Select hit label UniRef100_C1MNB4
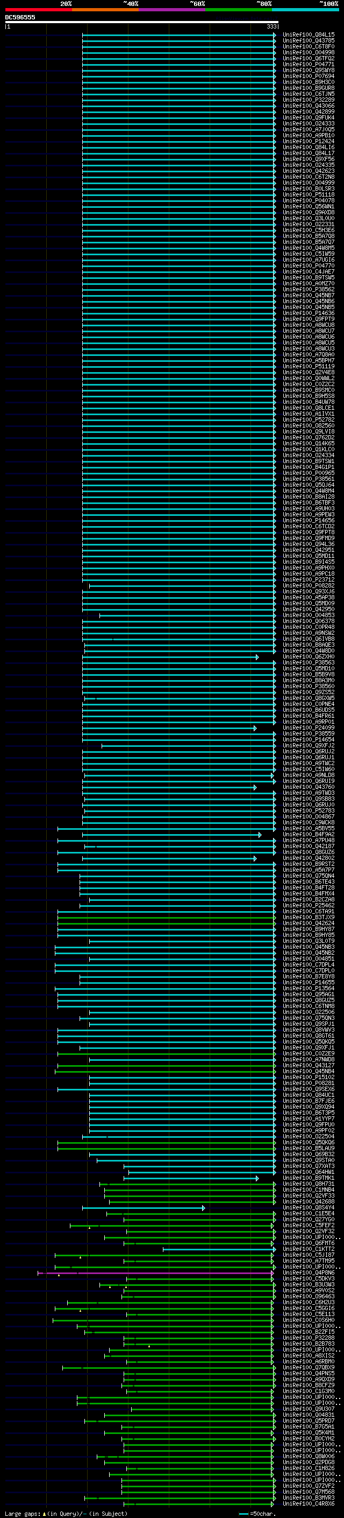The width and height of the screenshot is (344, 1518). (309, 1190)
